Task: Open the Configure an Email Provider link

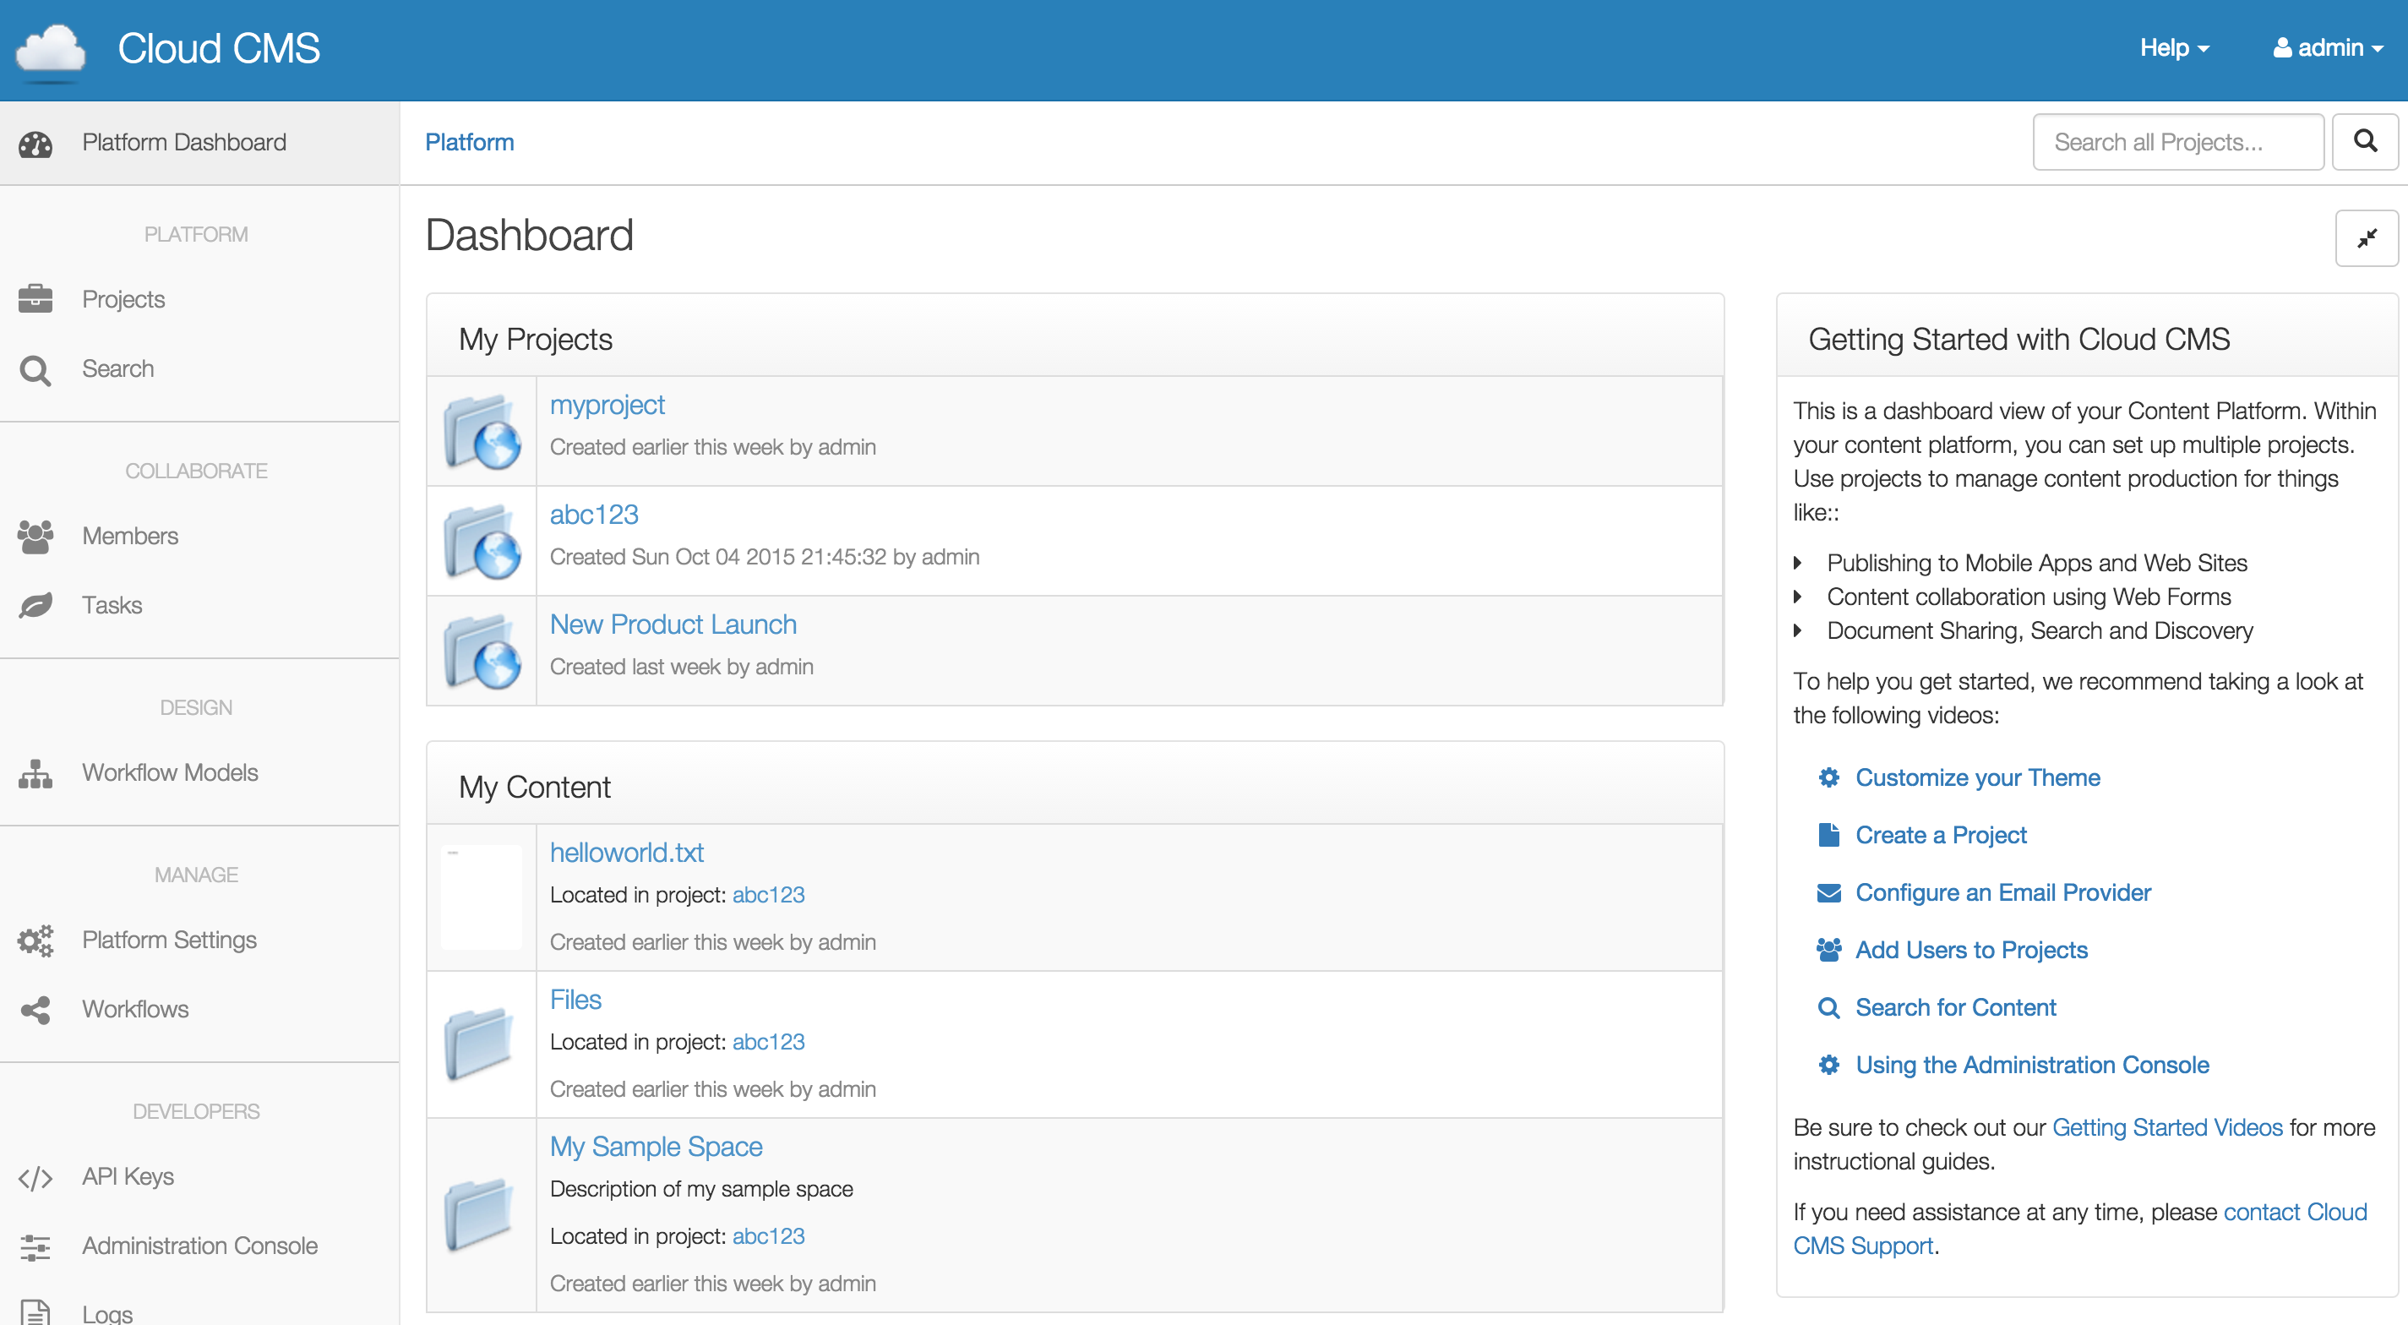Action: pos(2002,893)
